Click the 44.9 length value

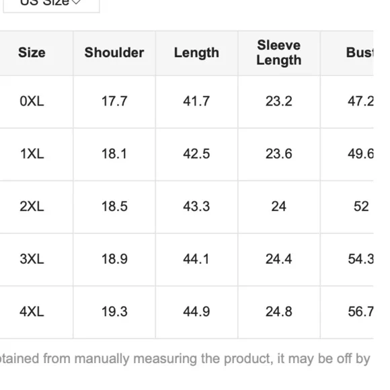[x=196, y=311]
